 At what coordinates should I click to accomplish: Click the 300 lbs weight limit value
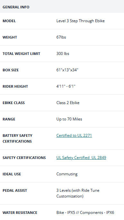[x=63, y=54]
